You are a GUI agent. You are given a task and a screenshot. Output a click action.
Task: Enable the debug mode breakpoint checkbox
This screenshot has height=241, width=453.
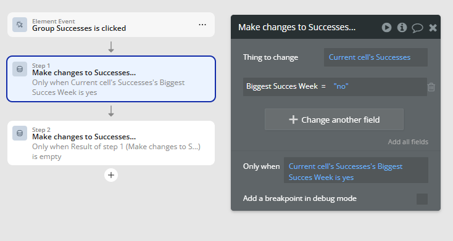click(422, 199)
